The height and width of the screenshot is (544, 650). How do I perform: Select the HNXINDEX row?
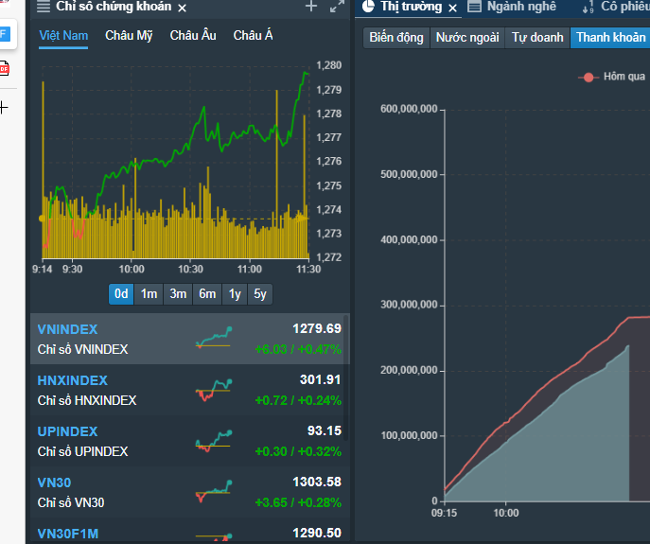pos(189,390)
